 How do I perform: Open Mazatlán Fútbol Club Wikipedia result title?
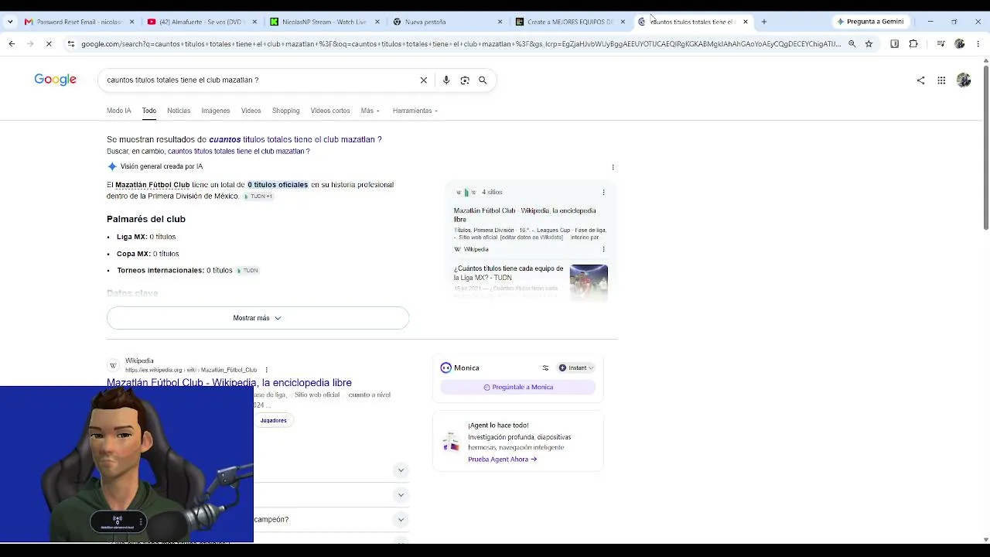point(229,383)
